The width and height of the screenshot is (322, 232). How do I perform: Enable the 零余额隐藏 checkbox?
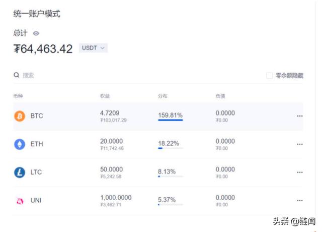270,76
